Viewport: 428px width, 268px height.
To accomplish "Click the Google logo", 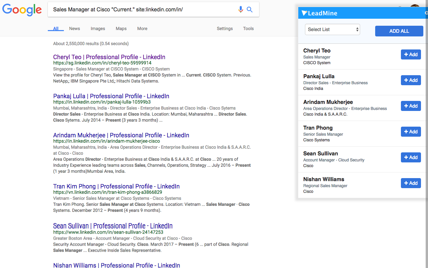I will pyautogui.click(x=22, y=10).
